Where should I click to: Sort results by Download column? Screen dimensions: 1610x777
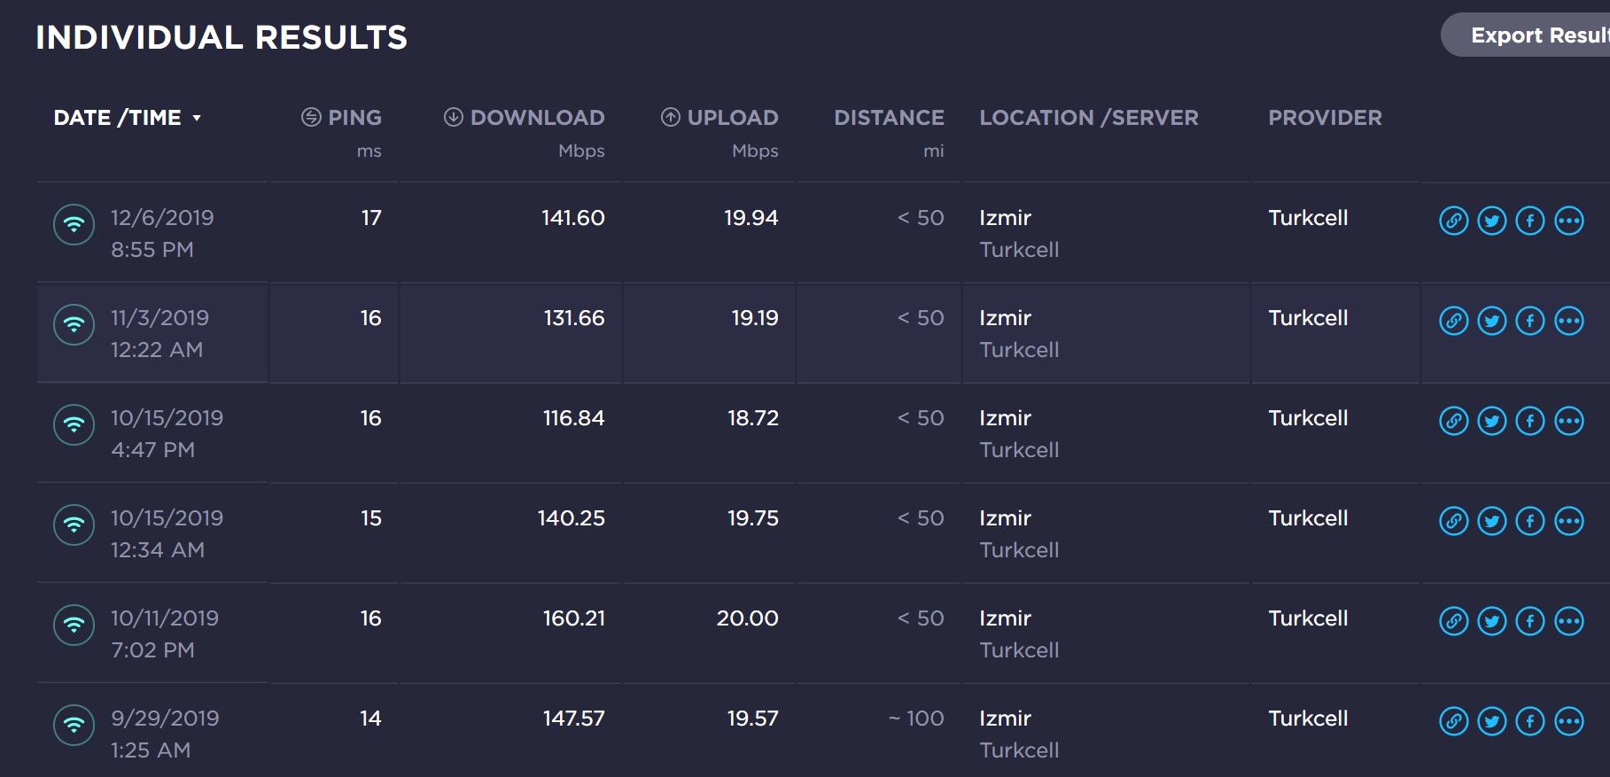pyautogui.click(x=524, y=118)
